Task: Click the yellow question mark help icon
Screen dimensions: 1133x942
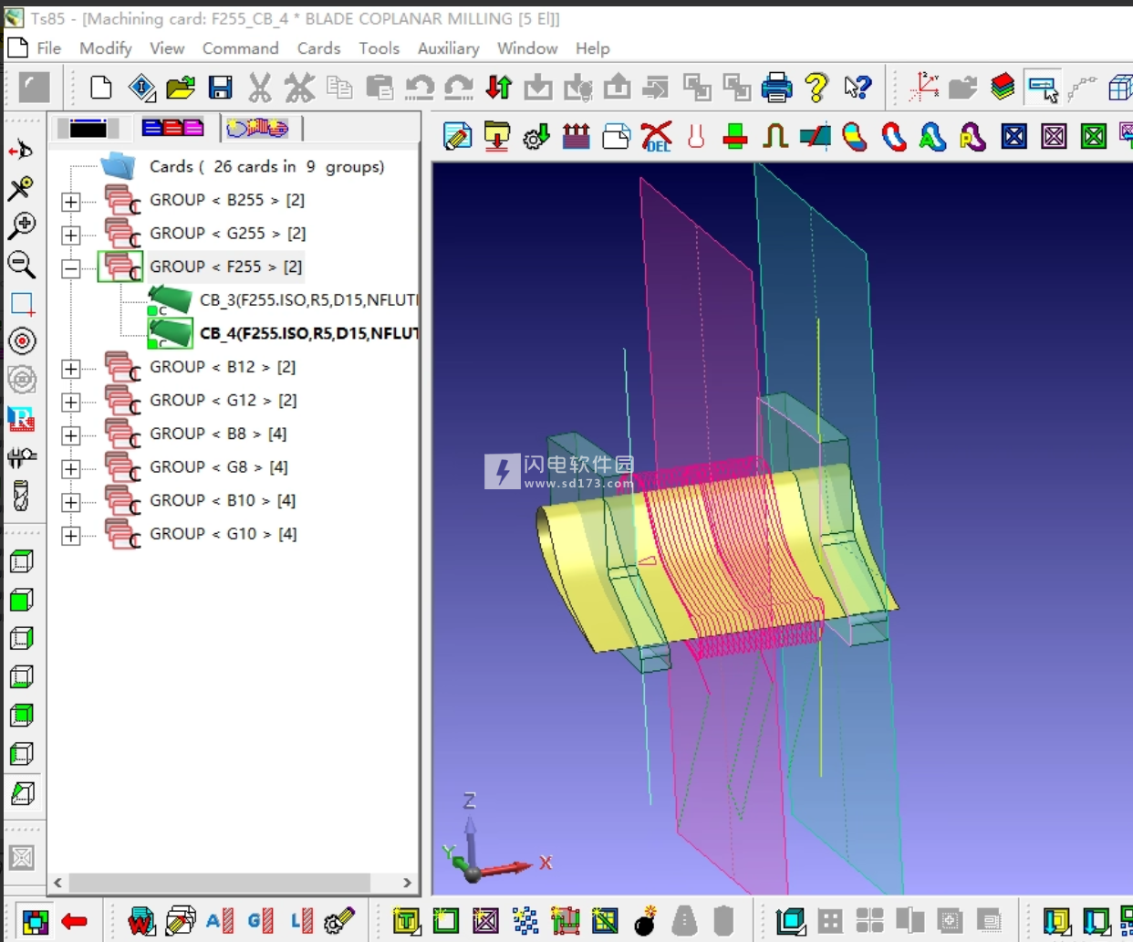Action: coord(816,88)
